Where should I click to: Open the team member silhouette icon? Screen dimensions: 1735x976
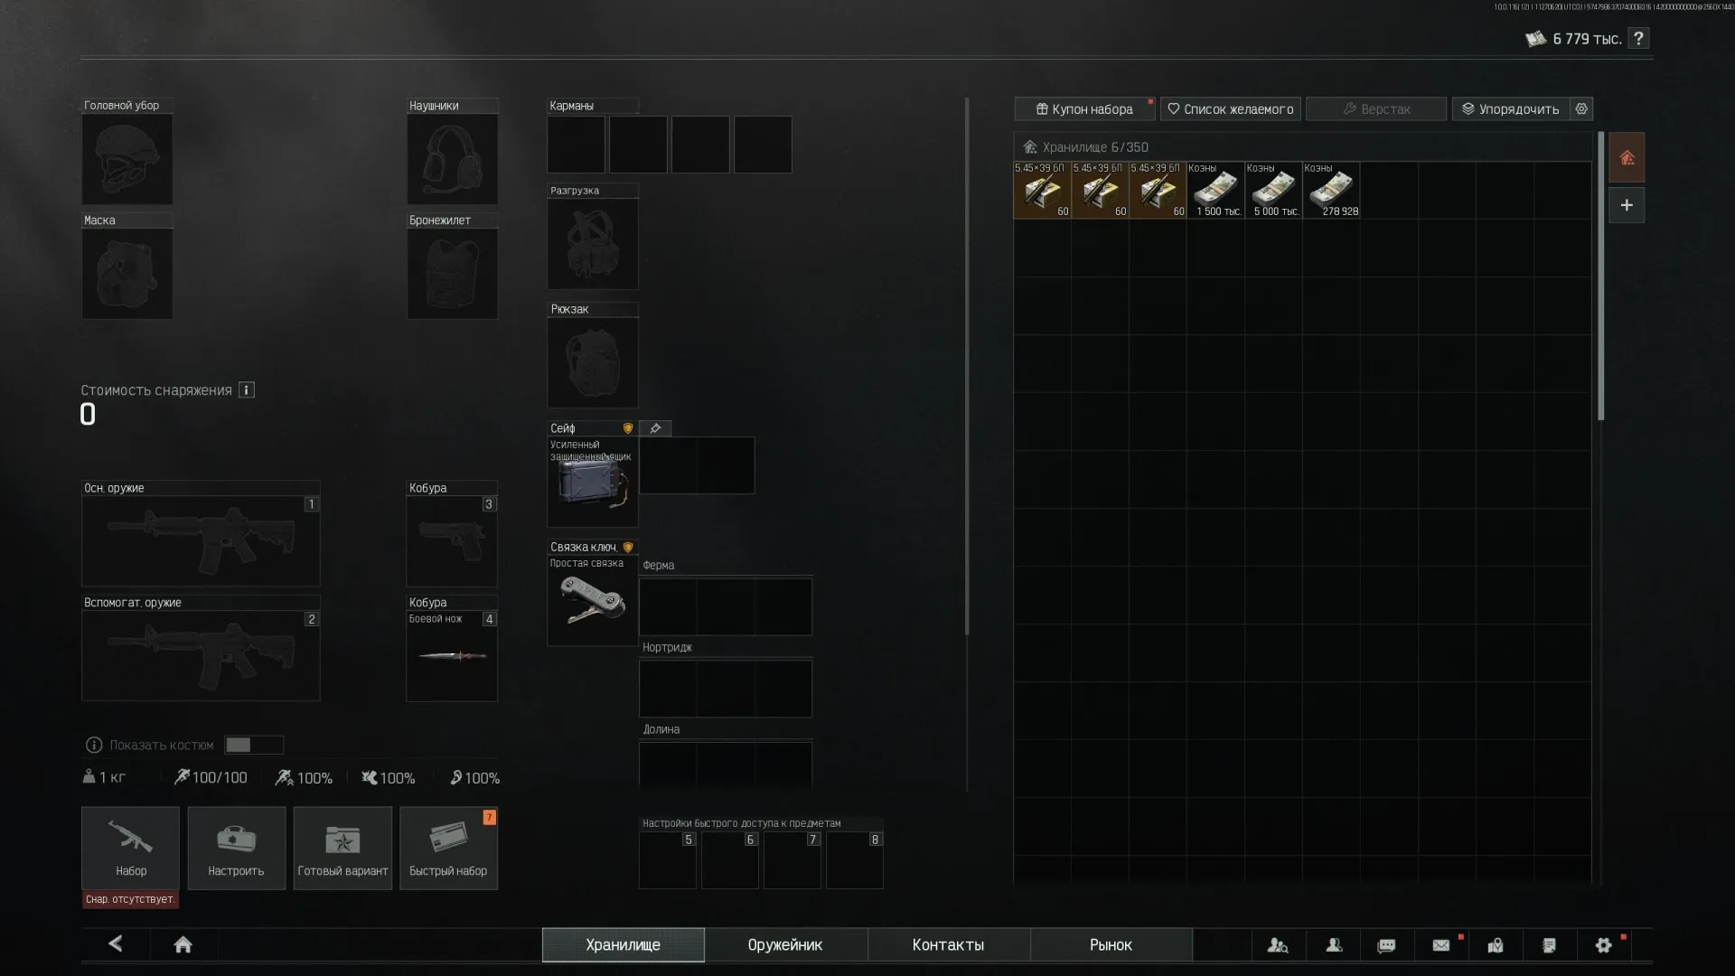click(x=1334, y=945)
